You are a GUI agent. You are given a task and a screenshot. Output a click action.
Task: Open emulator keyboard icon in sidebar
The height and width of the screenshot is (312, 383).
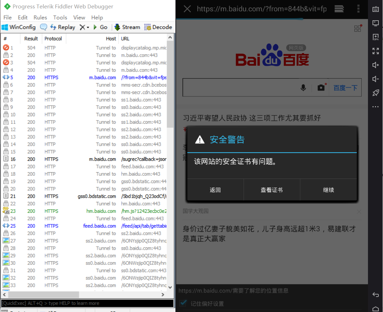[376, 9]
